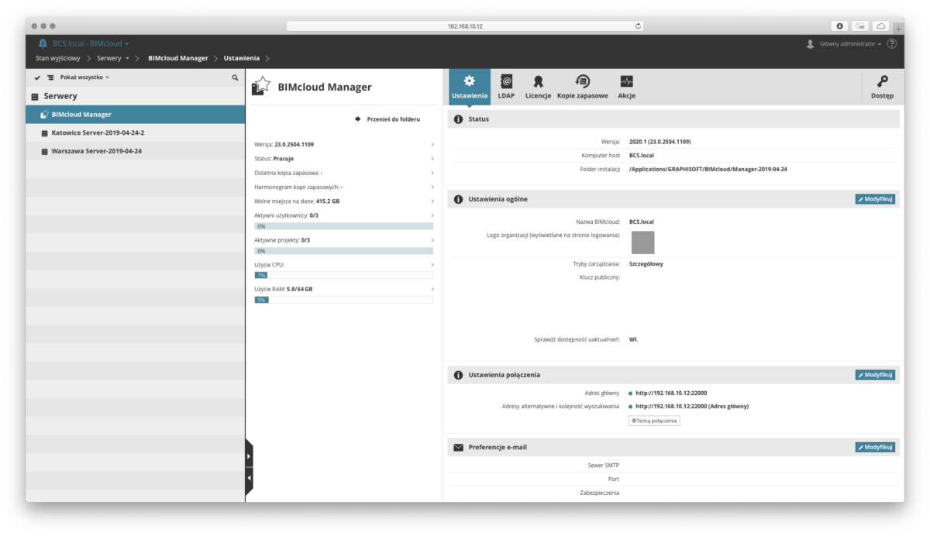Go to Stan wyjściowy in breadcrumb
The height and width of the screenshot is (536, 930).
tap(57, 58)
